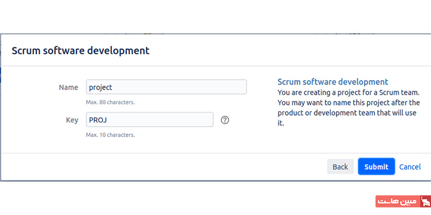This screenshot has height=215, width=431.
Task: Focus the Name input field
Action: 166,87
